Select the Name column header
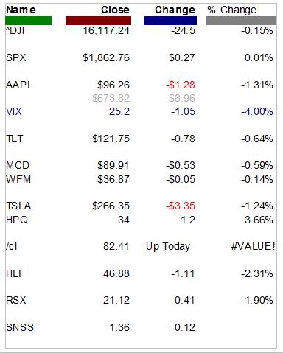This screenshot has height=353, width=283. point(21,10)
